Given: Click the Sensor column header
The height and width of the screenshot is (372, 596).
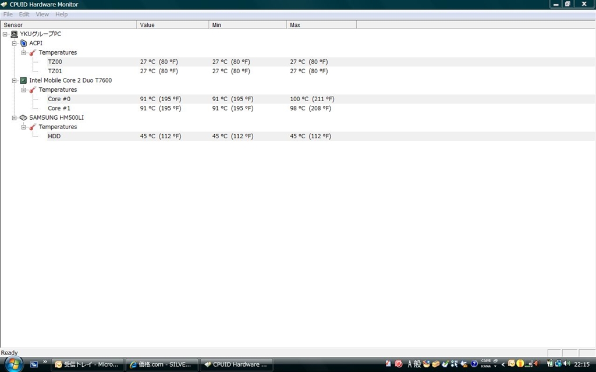Looking at the screenshot, I should [69, 24].
